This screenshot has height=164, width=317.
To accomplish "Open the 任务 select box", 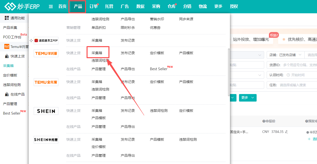I will coord(292,85).
